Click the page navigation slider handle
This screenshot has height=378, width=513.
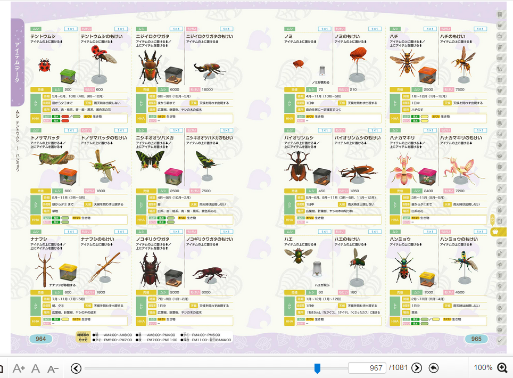[x=317, y=368]
